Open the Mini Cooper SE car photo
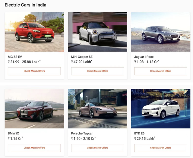This screenshot has height=158, width=193. click(97, 32)
